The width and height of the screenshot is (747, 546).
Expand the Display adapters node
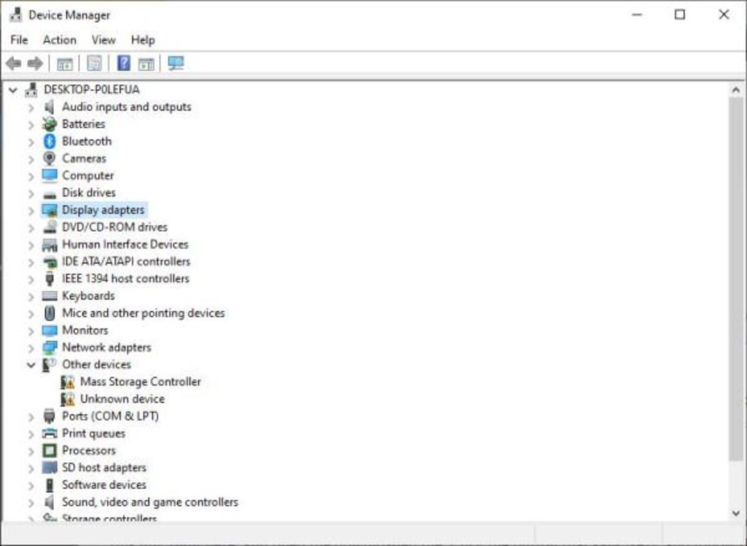pyautogui.click(x=31, y=210)
